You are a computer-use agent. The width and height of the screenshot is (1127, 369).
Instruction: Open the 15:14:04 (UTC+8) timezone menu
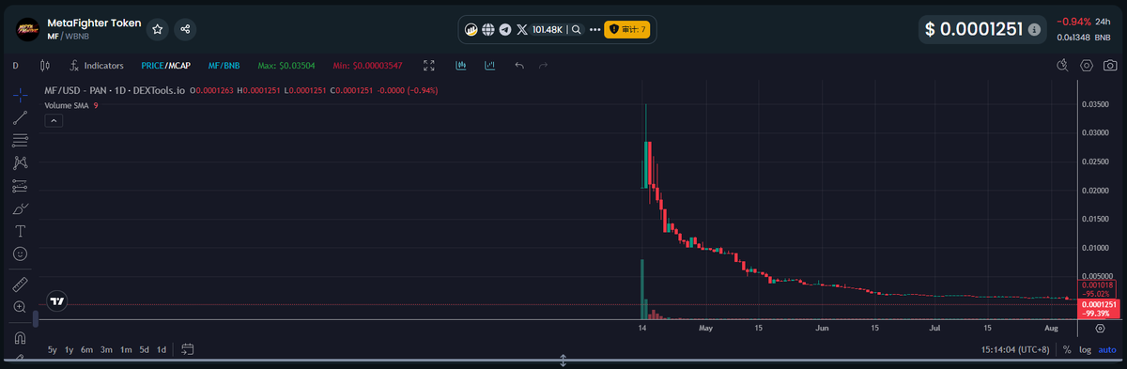1016,349
